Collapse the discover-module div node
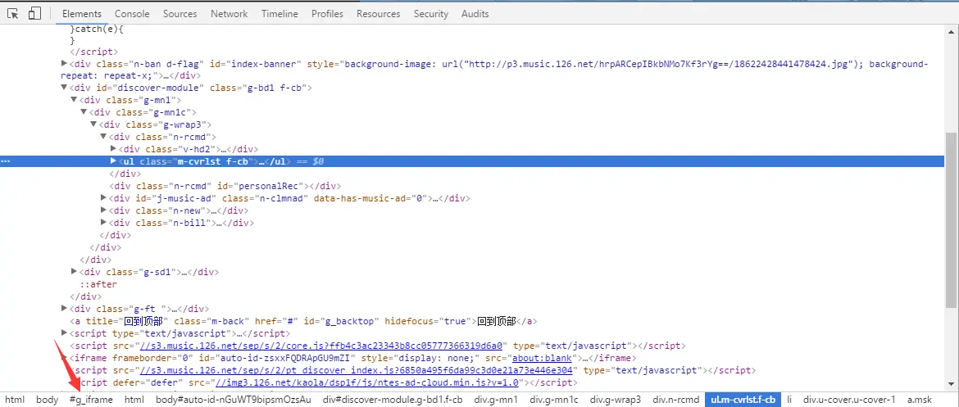The height and width of the screenshot is (407, 959). click(64, 88)
